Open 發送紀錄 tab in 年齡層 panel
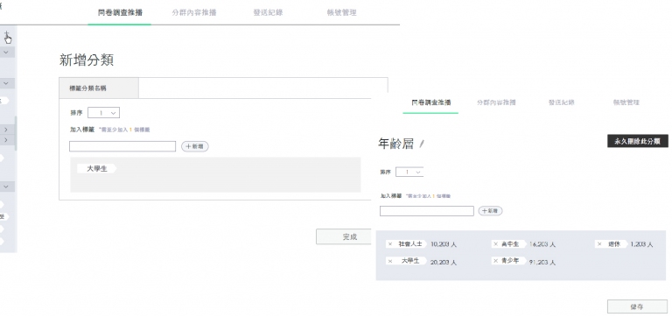 (562, 102)
